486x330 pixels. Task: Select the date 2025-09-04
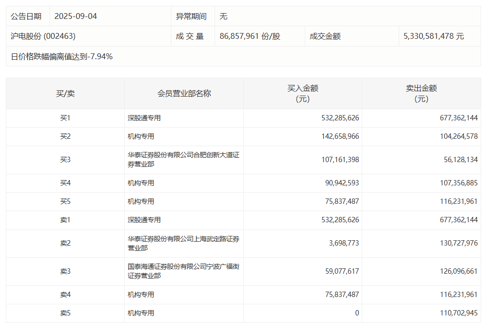(x=76, y=16)
